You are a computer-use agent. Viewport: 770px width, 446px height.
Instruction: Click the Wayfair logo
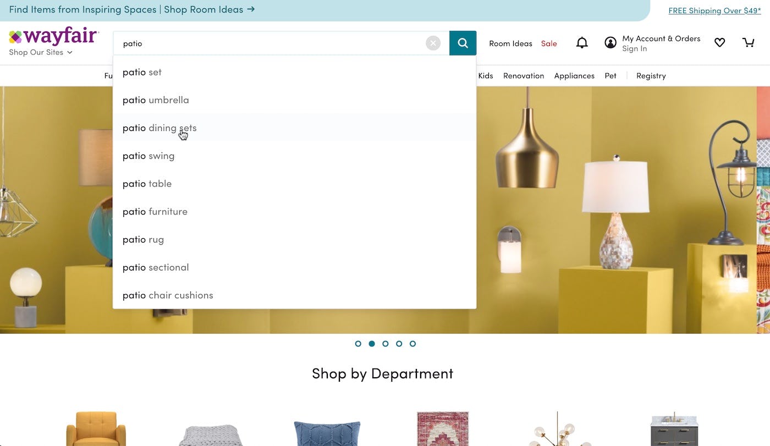pos(54,36)
